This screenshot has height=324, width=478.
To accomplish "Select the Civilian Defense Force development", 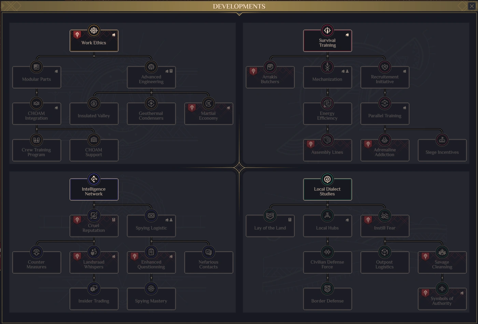I will [327, 262].
